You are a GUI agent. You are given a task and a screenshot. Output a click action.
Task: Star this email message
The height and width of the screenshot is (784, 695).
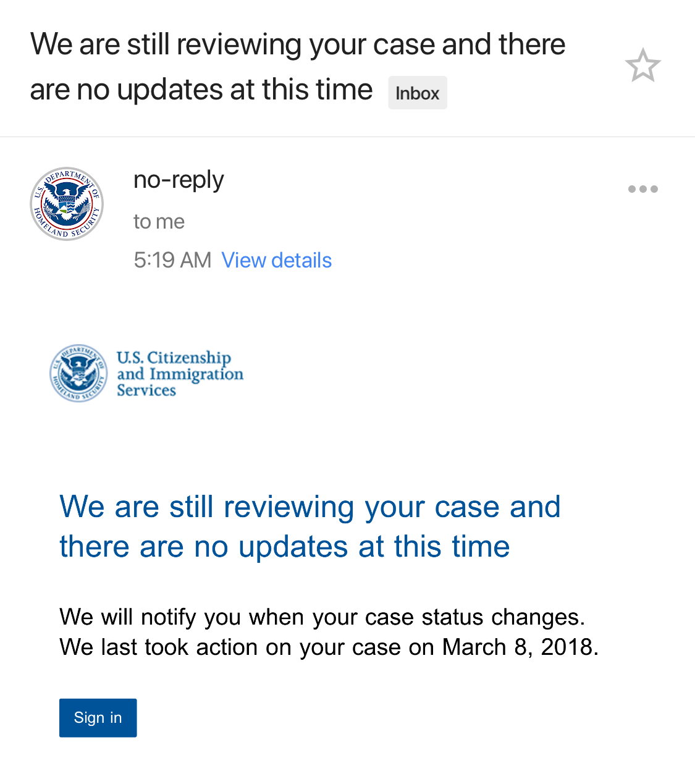click(x=643, y=65)
